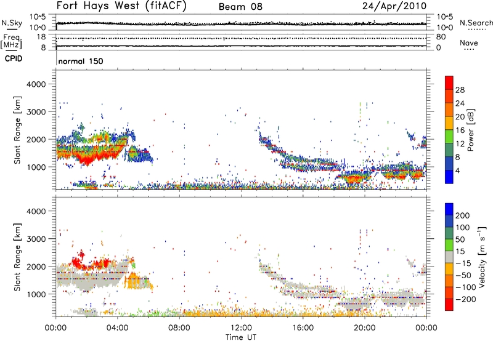493x341 pixels.
Task: Click the date 24/Apr/2010
Action: (x=394, y=6)
